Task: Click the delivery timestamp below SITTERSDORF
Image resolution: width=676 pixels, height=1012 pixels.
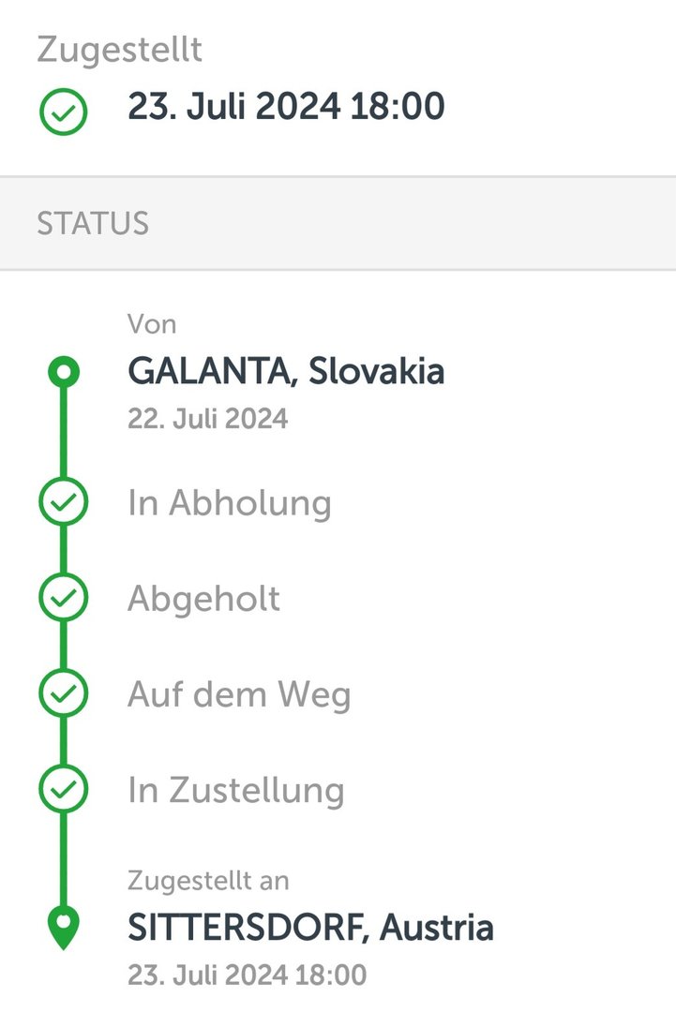Action: [247, 975]
